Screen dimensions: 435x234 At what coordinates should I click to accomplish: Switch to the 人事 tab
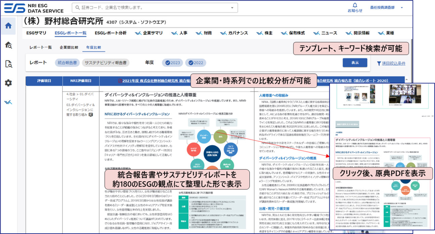tap(179, 33)
